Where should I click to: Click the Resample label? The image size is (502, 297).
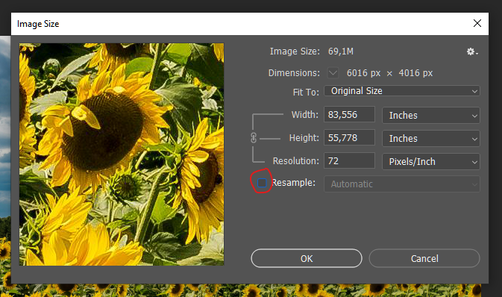293,183
